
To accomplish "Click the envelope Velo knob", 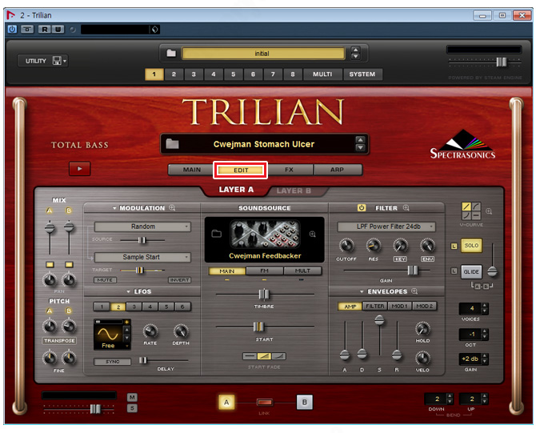I will (422, 358).
